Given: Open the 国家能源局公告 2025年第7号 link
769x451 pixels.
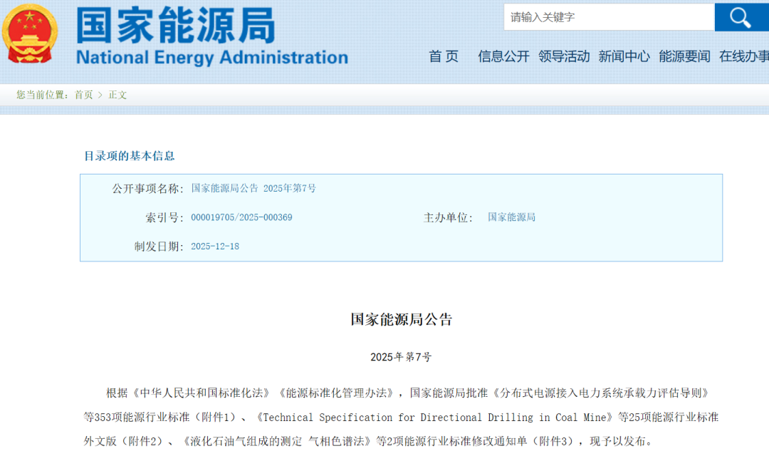Looking at the screenshot, I should [x=253, y=187].
